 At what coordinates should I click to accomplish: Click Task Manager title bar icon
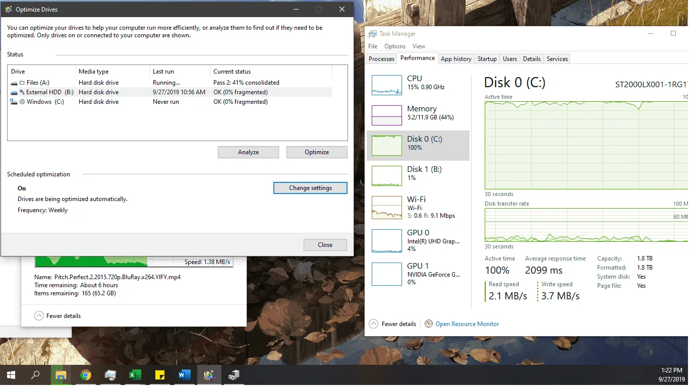[373, 34]
